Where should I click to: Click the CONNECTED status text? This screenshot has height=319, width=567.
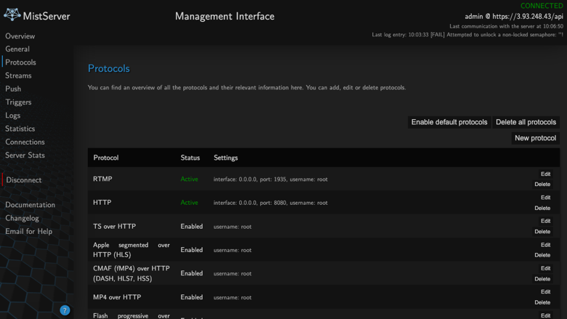point(542,6)
